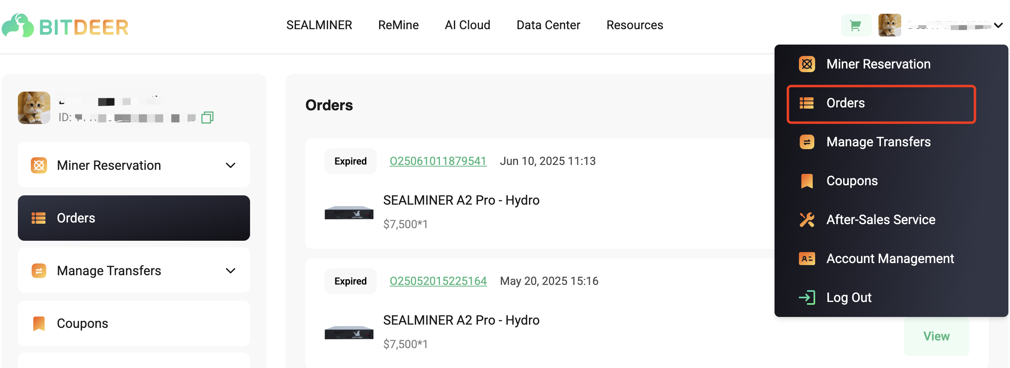The image size is (1010, 368).
Task: Click the sidebar profile cat avatar
Action: pos(34,108)
